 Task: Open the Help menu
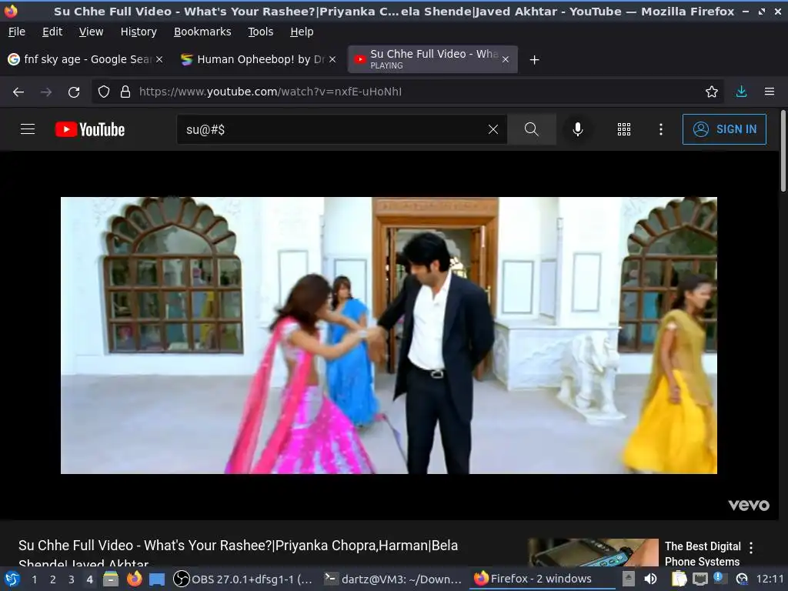tap(302, 32)
